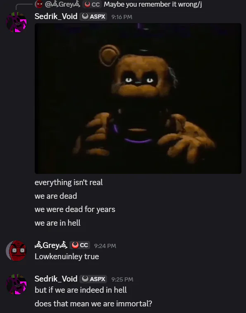
Task: Click the Grey username at 9:24 PM
Action: pyautogui.click(x=51, y=245)
